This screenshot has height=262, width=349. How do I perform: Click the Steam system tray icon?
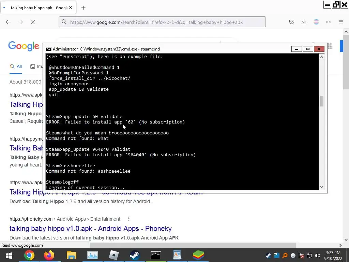pos(268,256)
